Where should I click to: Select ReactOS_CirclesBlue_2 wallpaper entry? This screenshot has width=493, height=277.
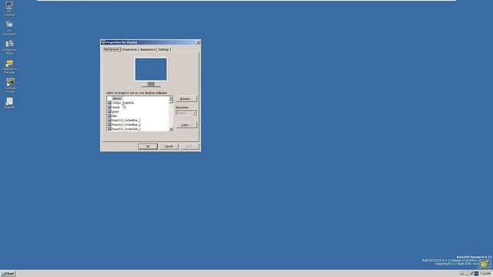coord(126,125)
